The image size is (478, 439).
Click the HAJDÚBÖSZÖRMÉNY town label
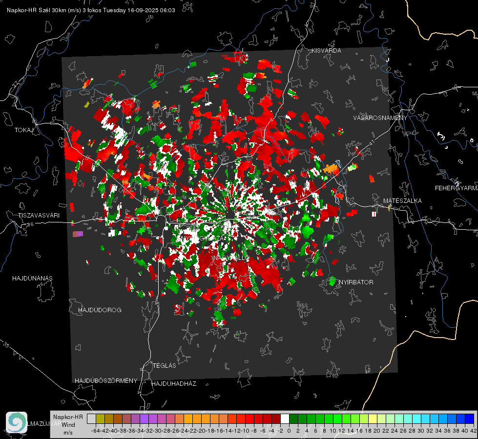106,381
